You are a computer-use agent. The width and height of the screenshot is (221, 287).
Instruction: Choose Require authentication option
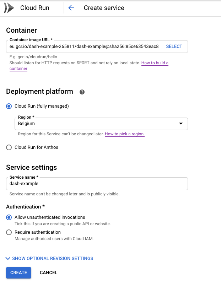tap(9, 232)
